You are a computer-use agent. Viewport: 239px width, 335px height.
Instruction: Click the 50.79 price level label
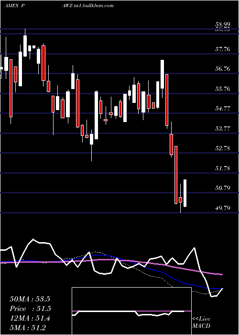coord(223,188)
